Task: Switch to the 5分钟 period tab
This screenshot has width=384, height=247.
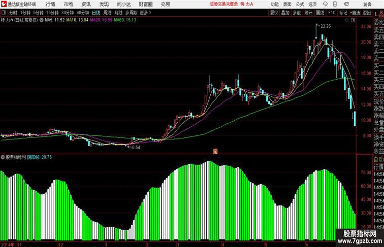Action: click(38, 13)
